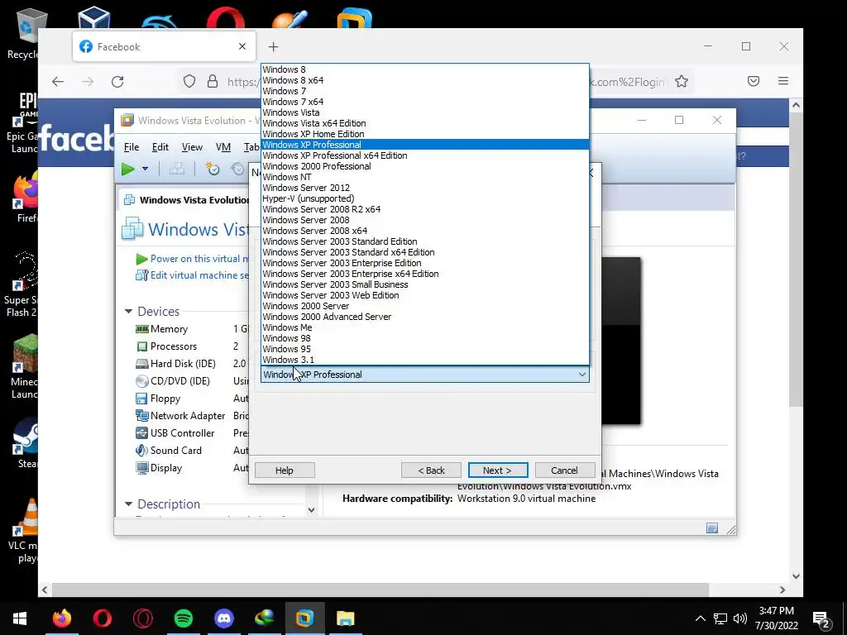Click the USB Controller device icon
Image resolution: width=847 pixels, height=635 pixels.
pyautogui.click(x=142, y=433)
